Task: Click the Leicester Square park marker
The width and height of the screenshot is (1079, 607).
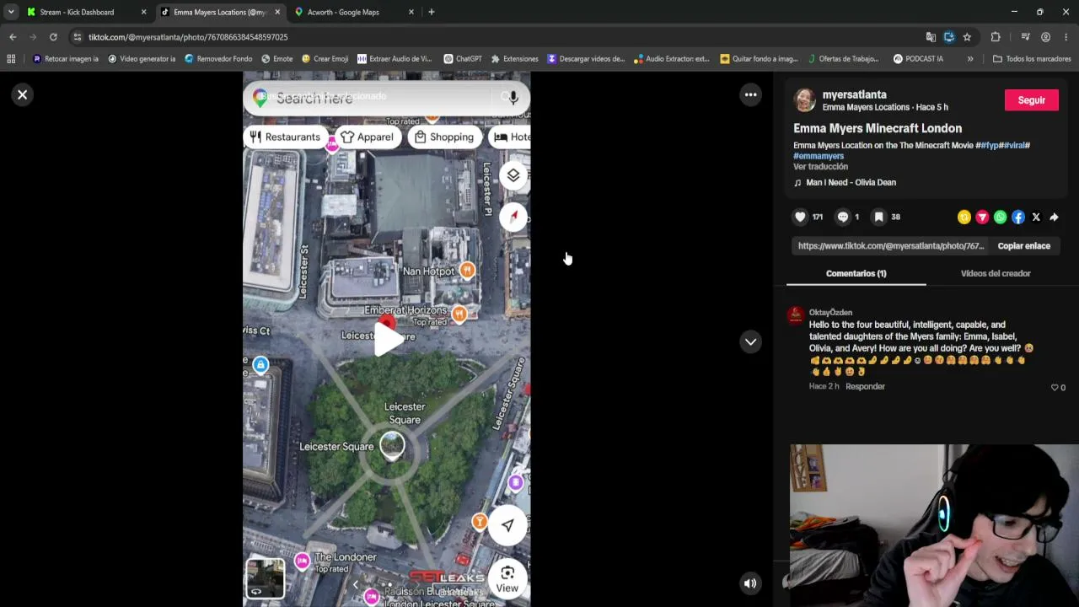Action: [392, 444]
